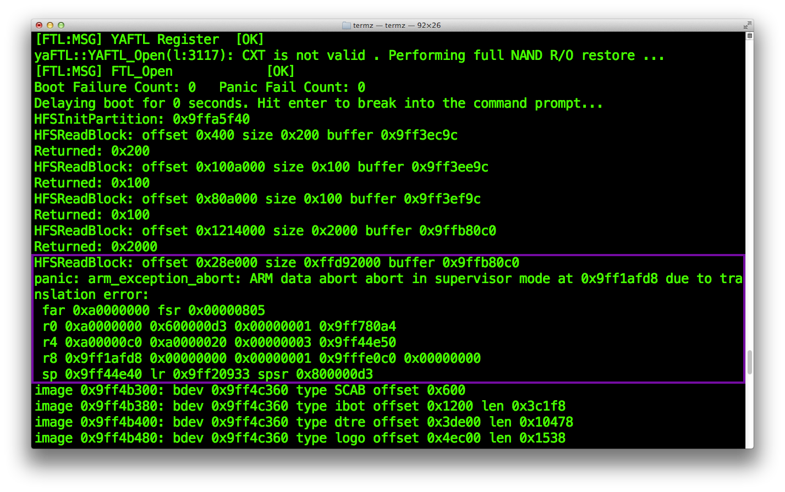Screen dimensions: 785x492
Task: Click the "Boot Failure Count: 0" text
Action: click(x=115, y=87)
